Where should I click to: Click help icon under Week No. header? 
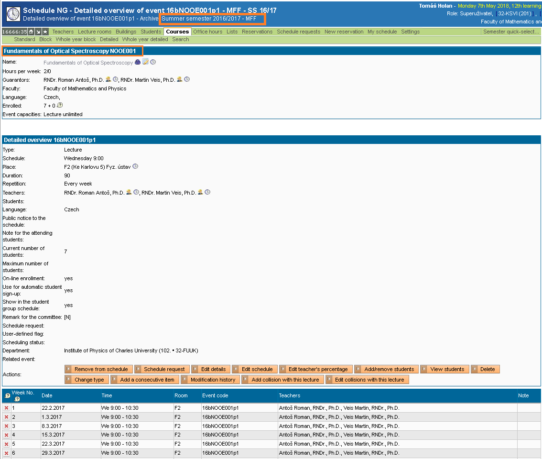click(17, 399)
